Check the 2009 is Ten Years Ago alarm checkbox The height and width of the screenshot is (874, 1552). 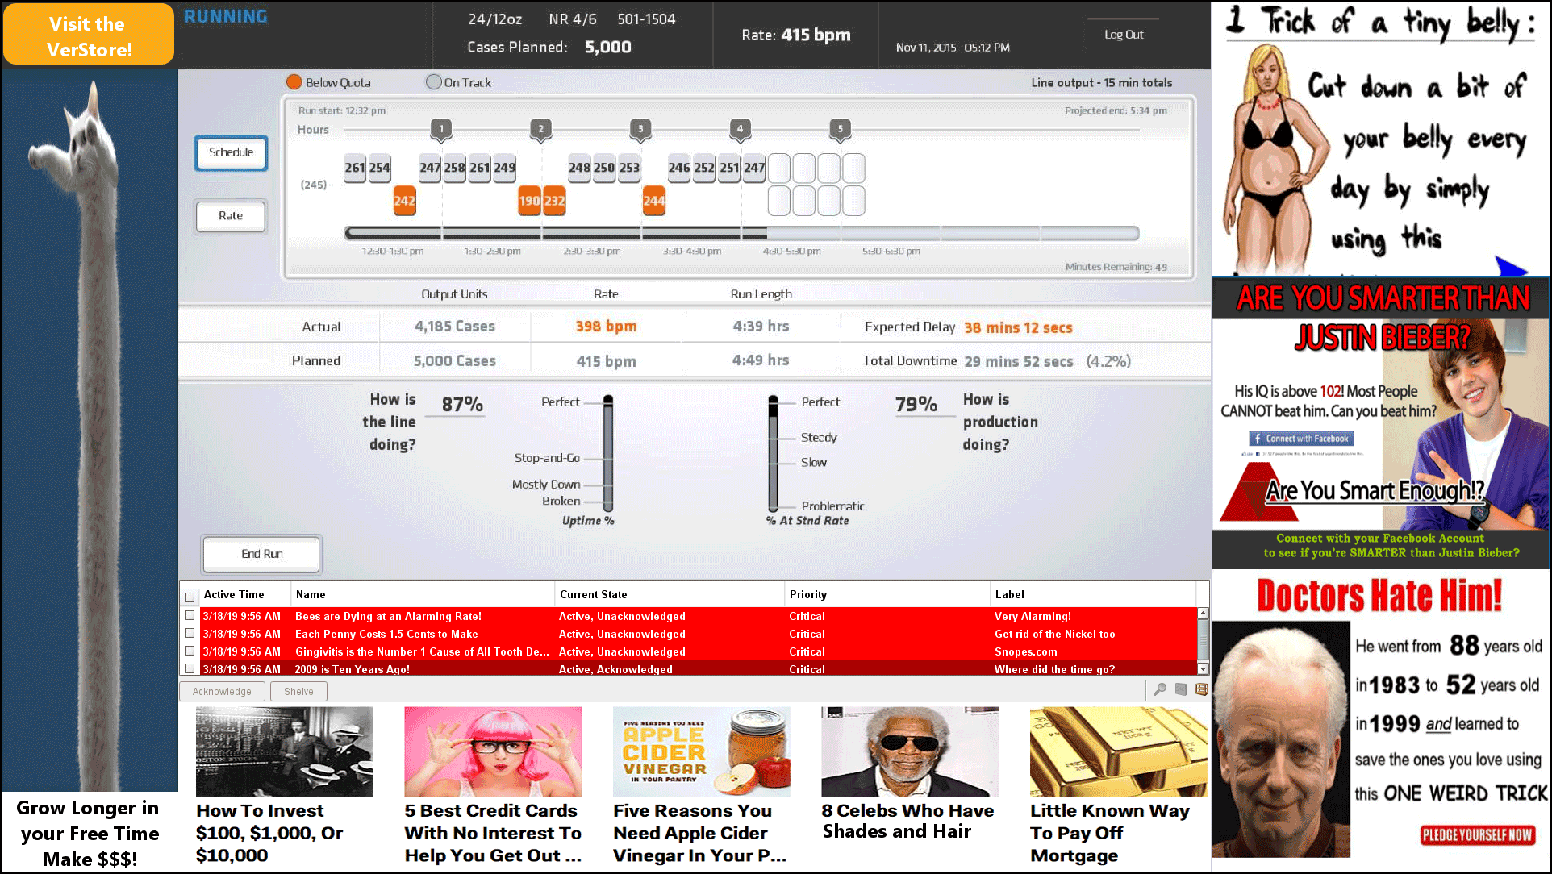pyautogui.click(x=190, y=668)
